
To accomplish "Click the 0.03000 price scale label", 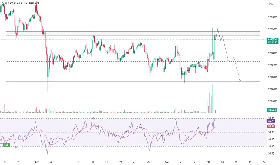I will [272, 29].
